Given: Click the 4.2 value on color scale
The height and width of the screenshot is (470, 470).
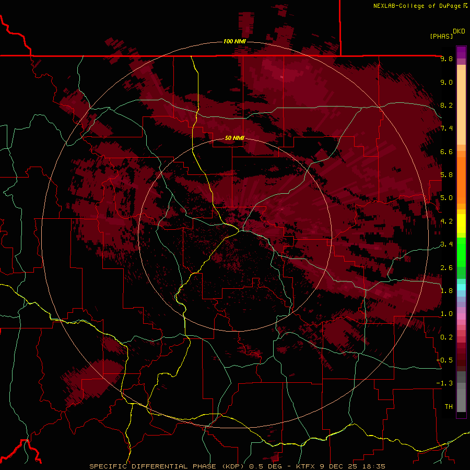Looking at the screenshot, I should tap(446, 221).
